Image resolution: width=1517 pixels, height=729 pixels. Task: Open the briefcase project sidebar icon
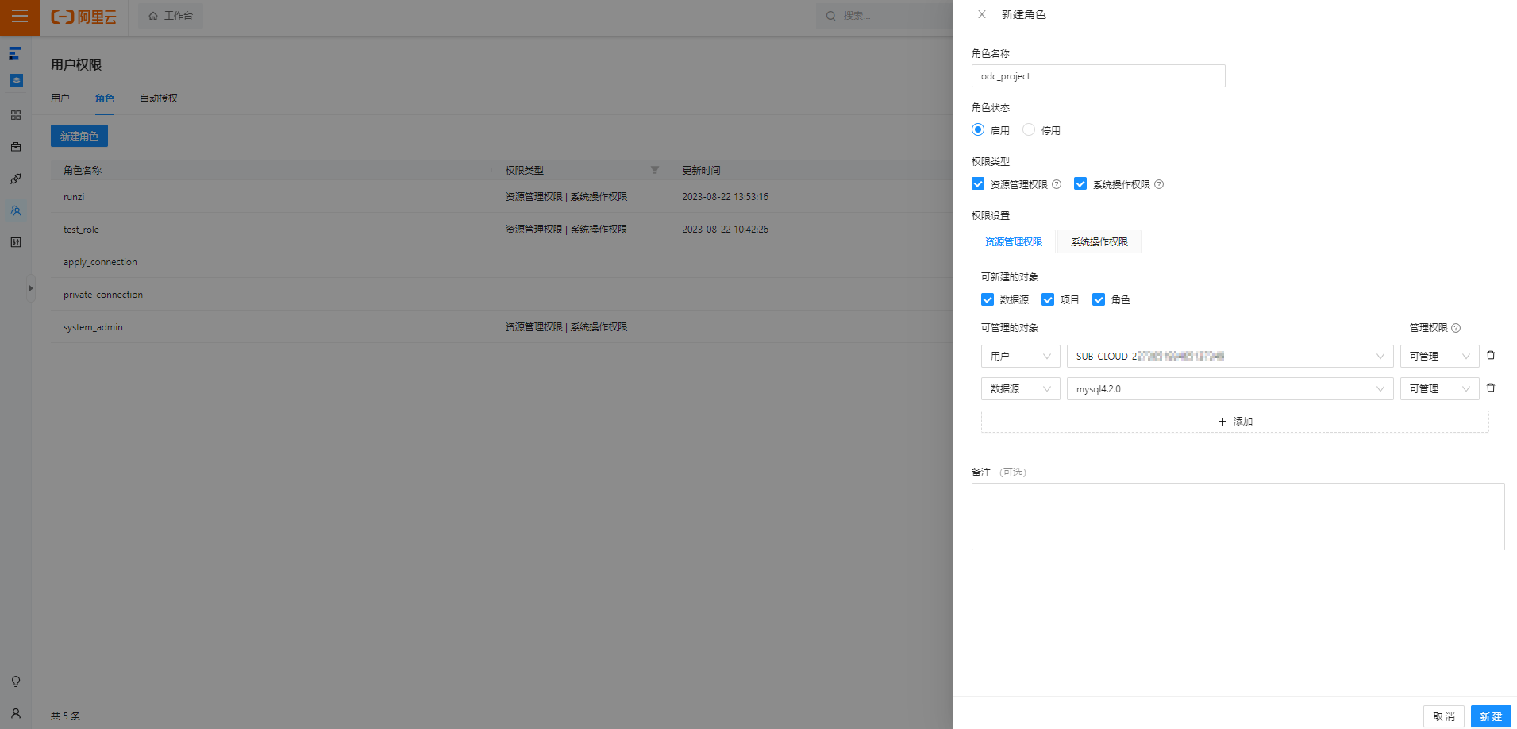click(16, 147)
